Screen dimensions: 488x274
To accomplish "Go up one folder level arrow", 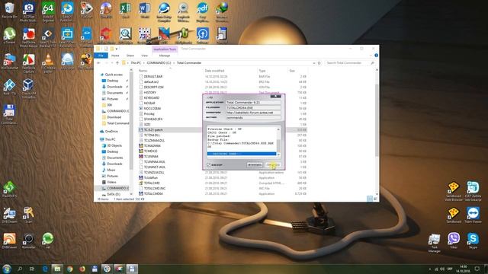I will (x=117, y=62).
